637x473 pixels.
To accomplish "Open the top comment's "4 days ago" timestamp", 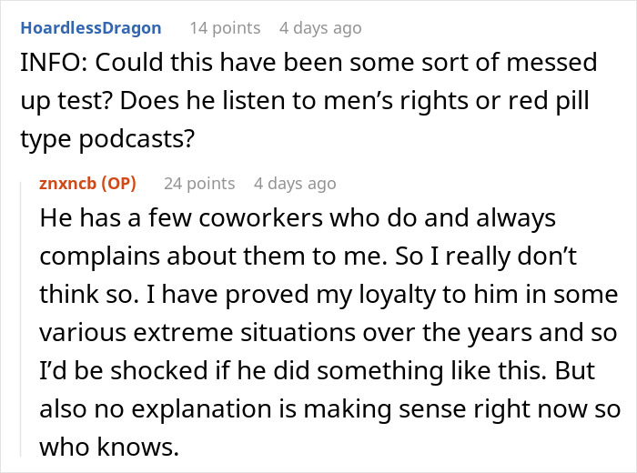I will tap(320, 27).
